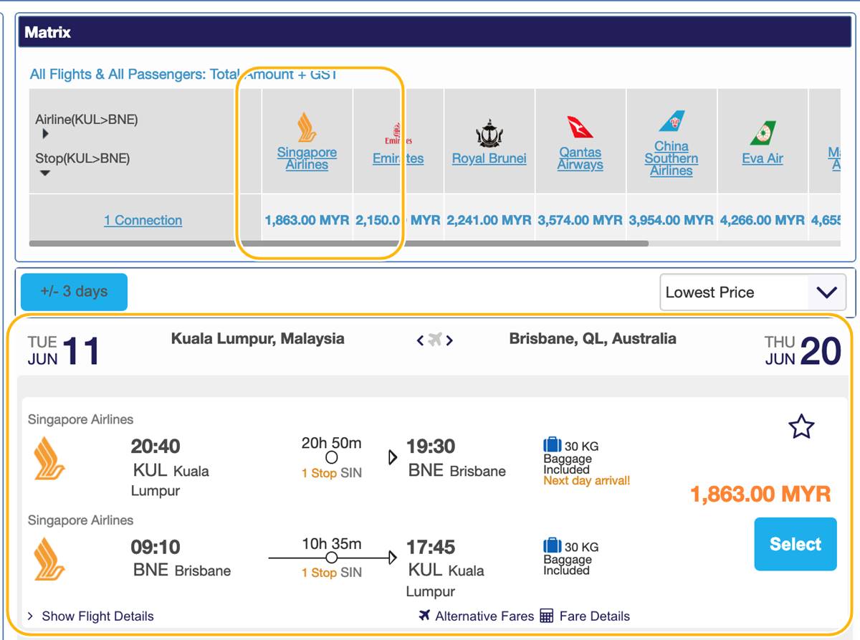
Task: Click the matrix horizontal scrollbar
Action: 338,244
